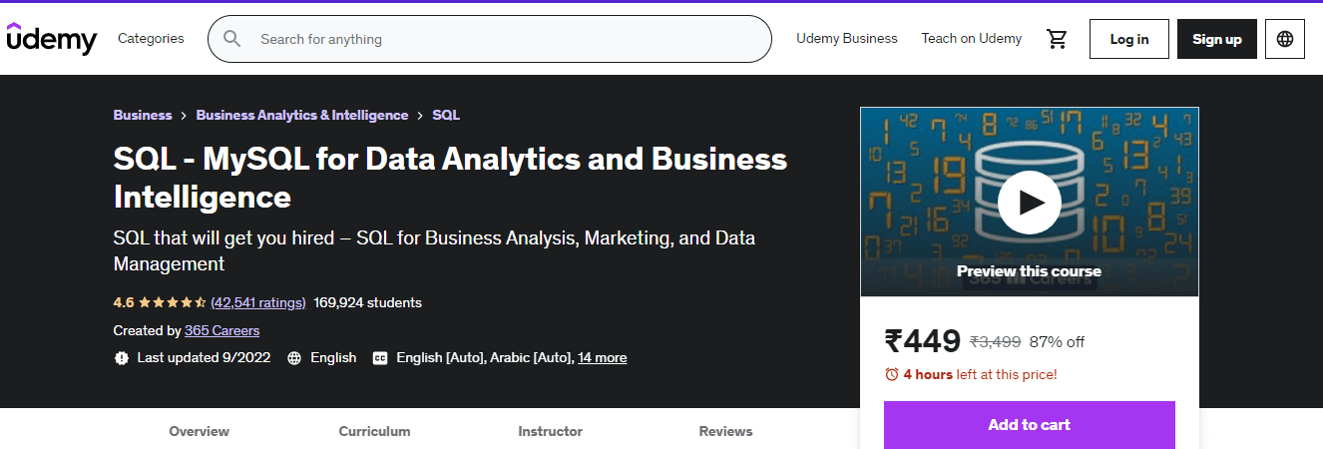This screenshot has width=1323, height=449.
Task: Click the Udemy logo
Action: pos(52,39)
